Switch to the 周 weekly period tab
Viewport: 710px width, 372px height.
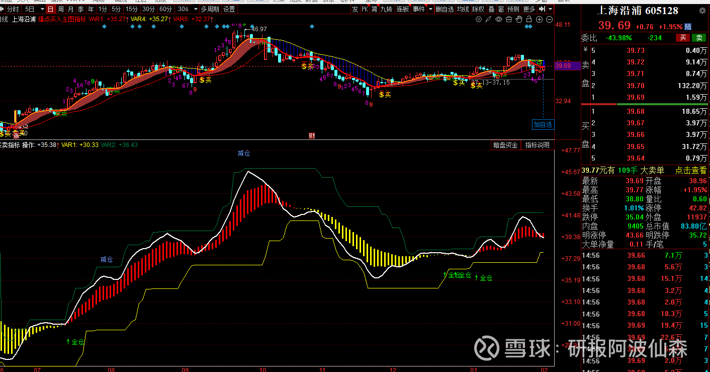point(61,9)
